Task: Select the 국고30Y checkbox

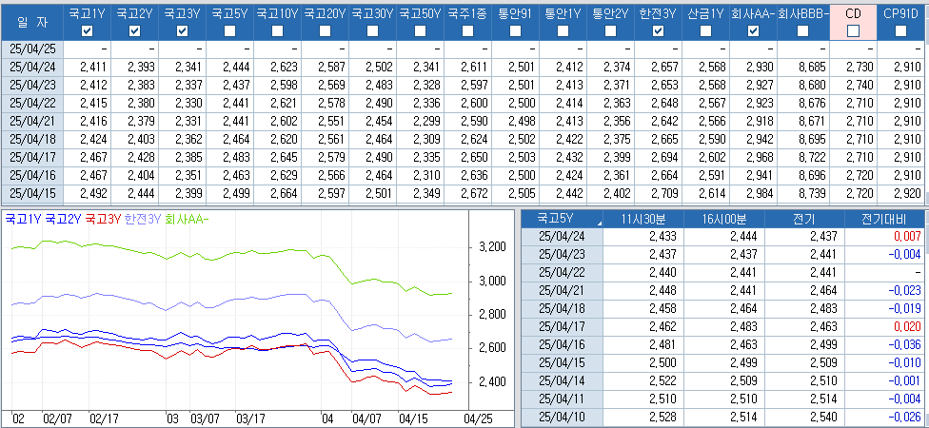Action: 373,31
